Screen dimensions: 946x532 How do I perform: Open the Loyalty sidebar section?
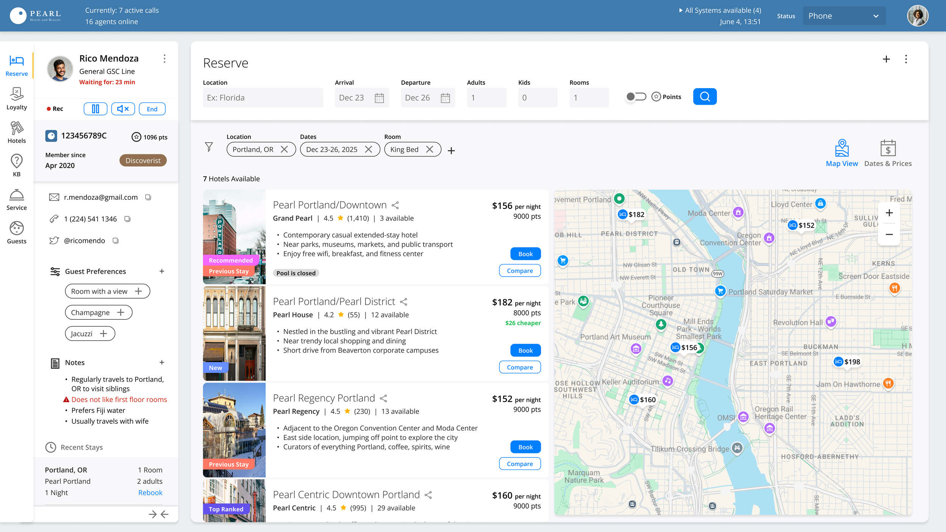pos(17,99)
